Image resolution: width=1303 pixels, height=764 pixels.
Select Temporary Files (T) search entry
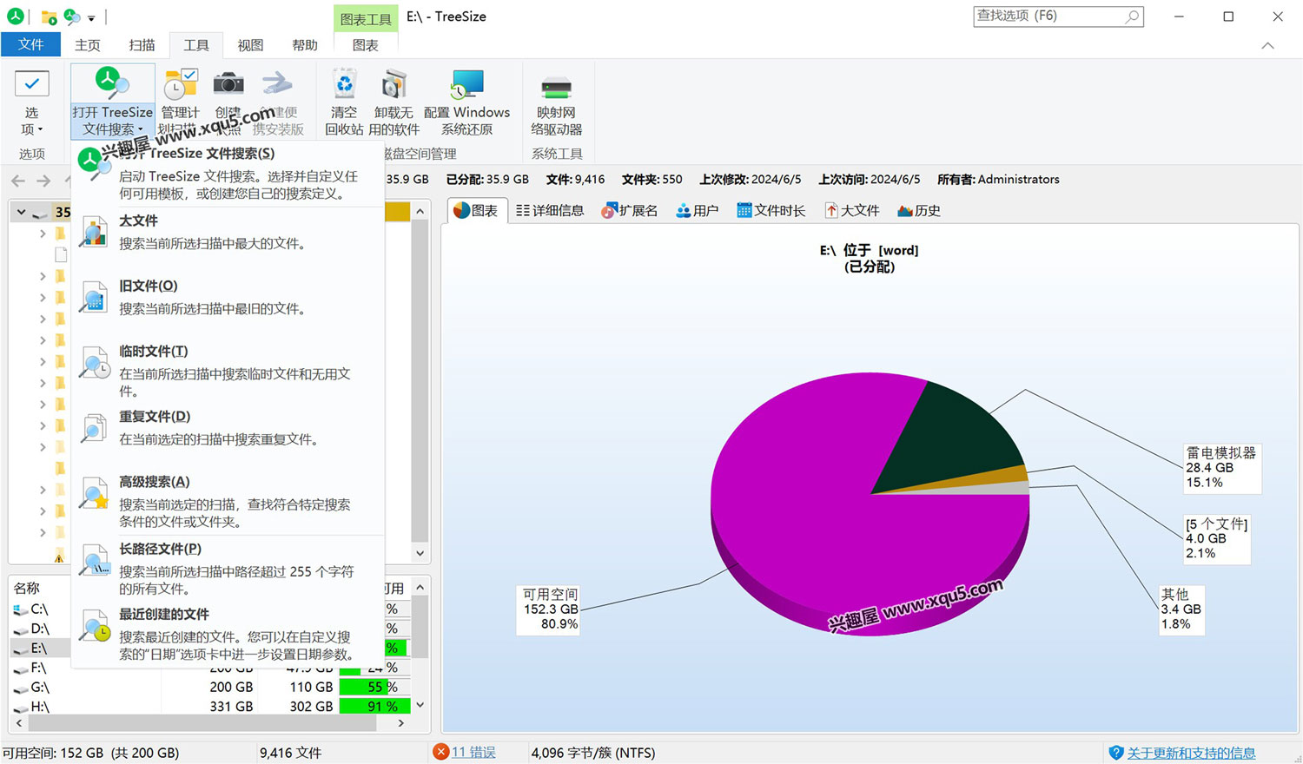click(228, 371)
